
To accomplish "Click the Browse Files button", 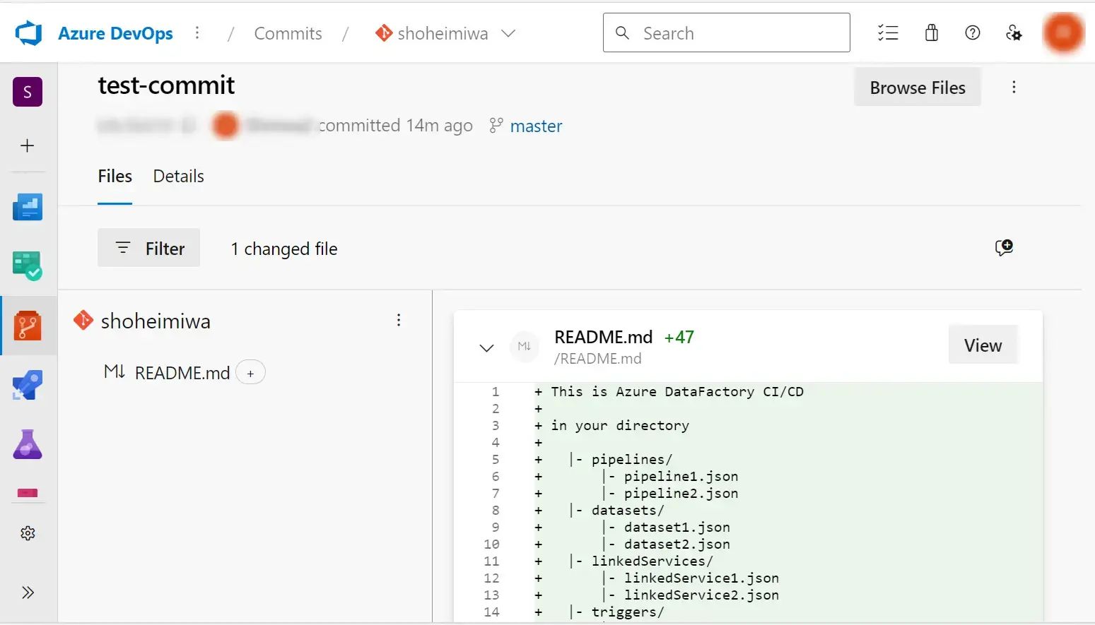I will pyautogui.click(x=917, y=88).
